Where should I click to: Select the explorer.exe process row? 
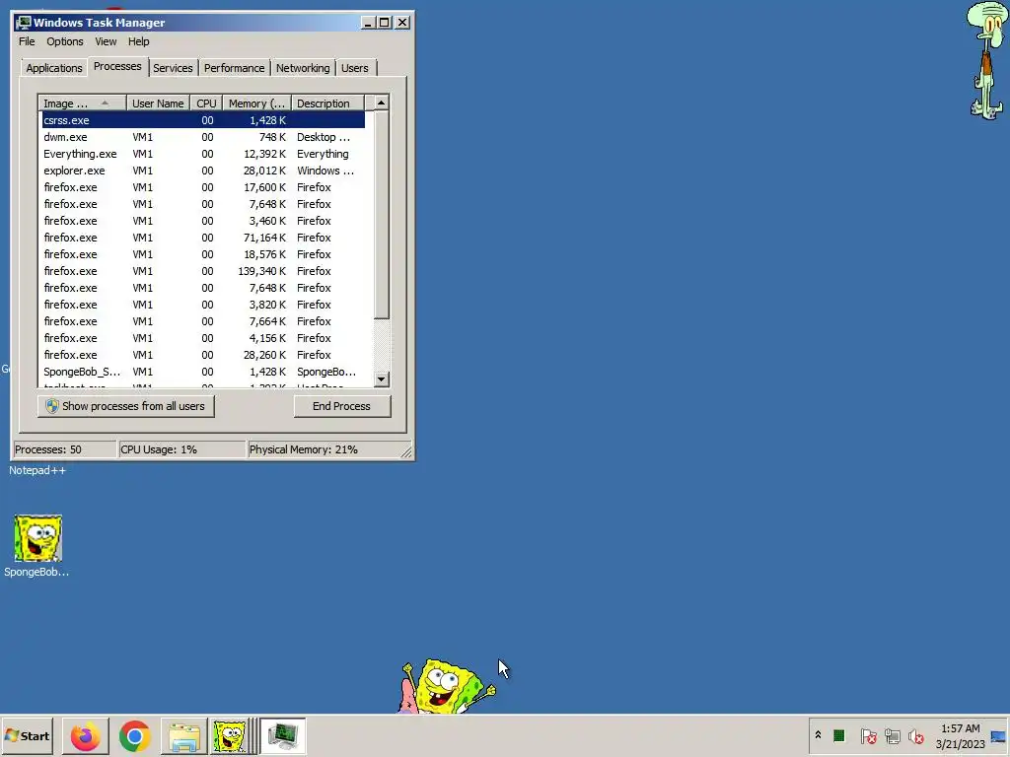203,171
